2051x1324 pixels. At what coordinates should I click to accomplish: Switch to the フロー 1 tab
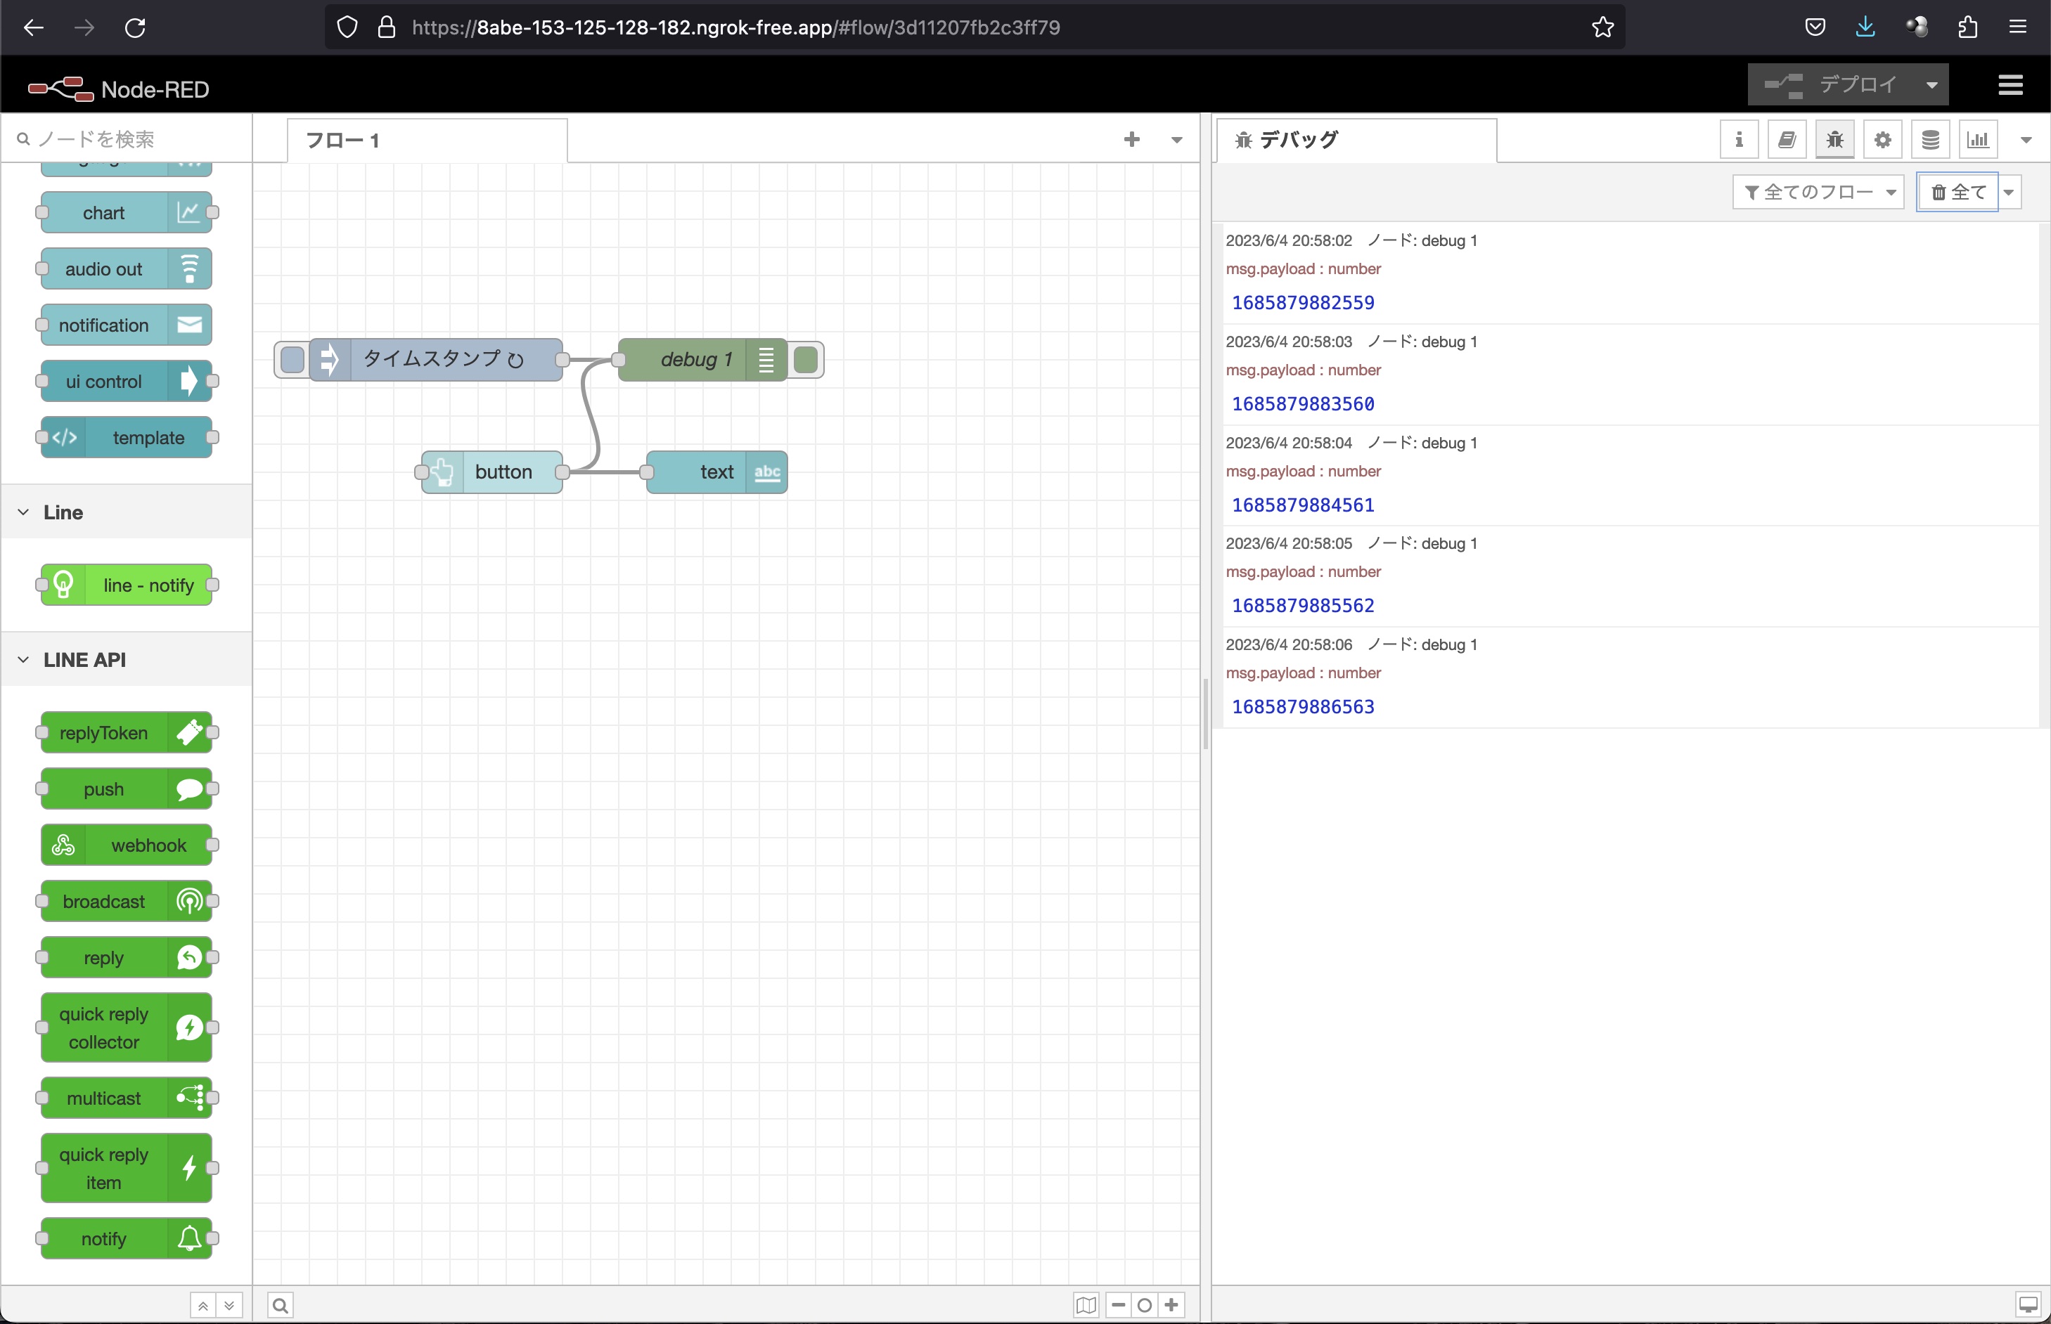coord(342,139)
